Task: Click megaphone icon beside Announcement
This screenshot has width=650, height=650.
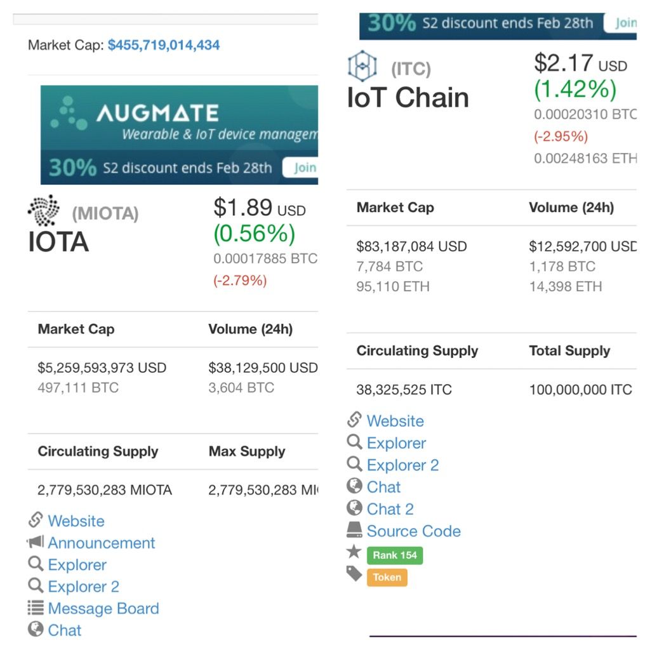Action: [36, 542]
